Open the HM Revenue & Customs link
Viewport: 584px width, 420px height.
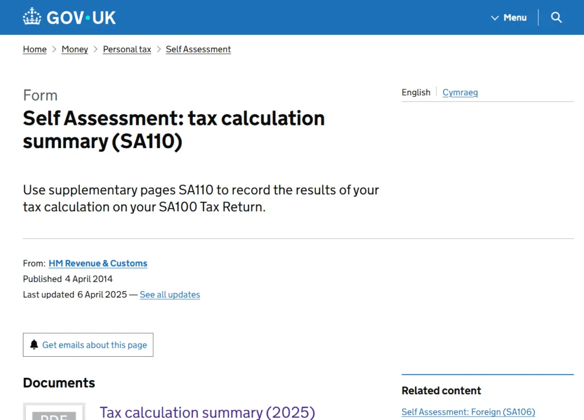(98, 263)
